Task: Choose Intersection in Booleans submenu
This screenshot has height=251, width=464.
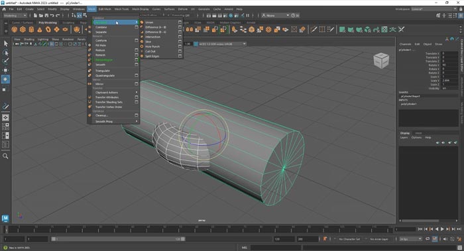Action: tap(152, 37)
